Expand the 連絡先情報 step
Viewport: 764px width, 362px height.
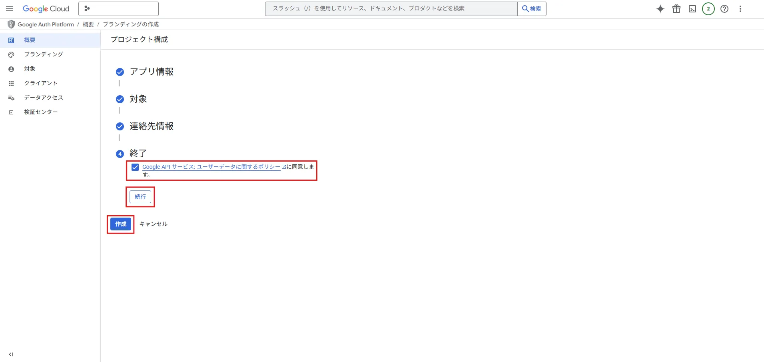pyautogui.click(x=152, y=126)
